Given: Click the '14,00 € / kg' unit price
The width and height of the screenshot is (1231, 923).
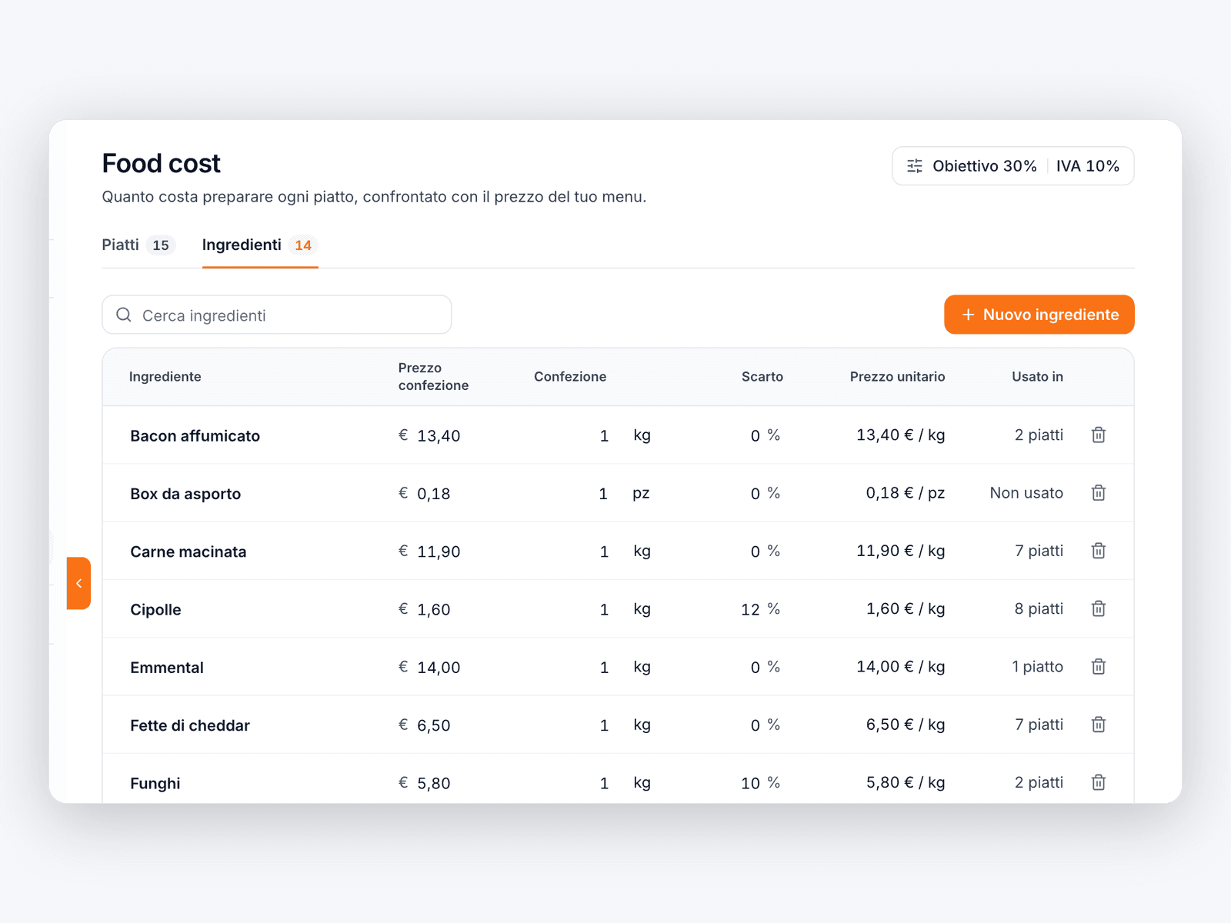Looking at the screenshot, I should [901, 667].
